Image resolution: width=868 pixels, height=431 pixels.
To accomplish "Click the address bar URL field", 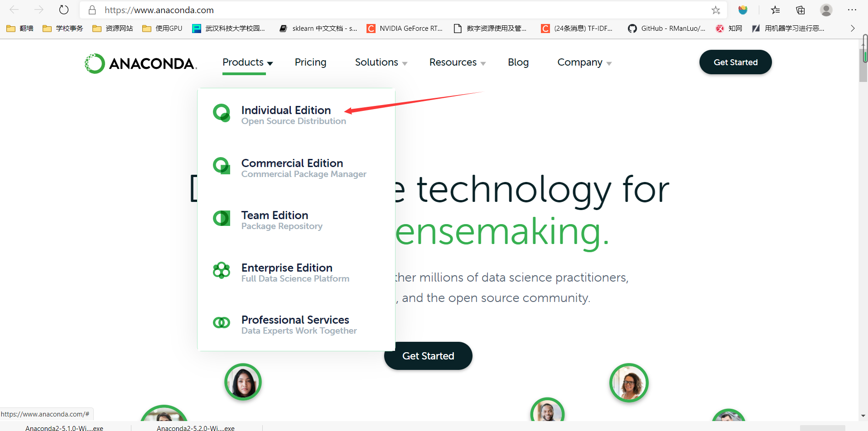I will pos(399,10).
